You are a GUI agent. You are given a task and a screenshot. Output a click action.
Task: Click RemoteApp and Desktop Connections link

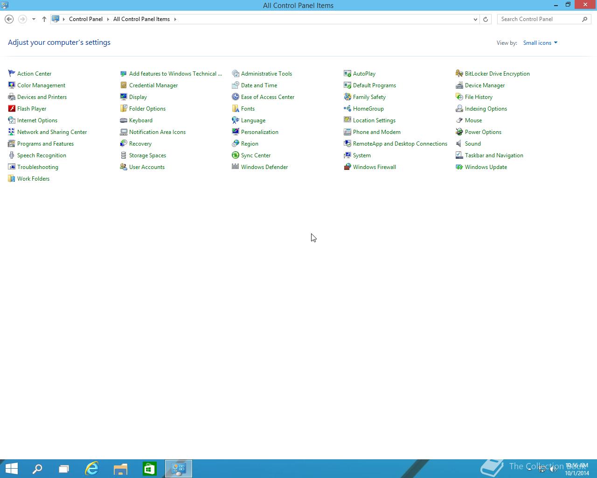pyautogui.click(x=400, y=144)
